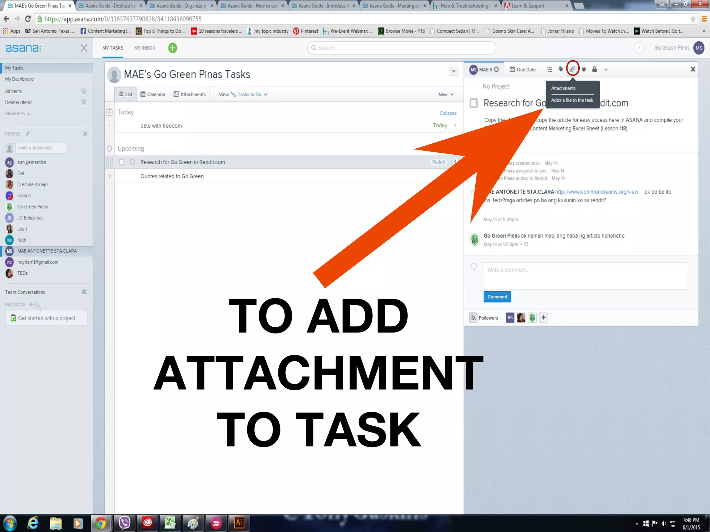Click the Collapse link for Today section

pos(448,113)
